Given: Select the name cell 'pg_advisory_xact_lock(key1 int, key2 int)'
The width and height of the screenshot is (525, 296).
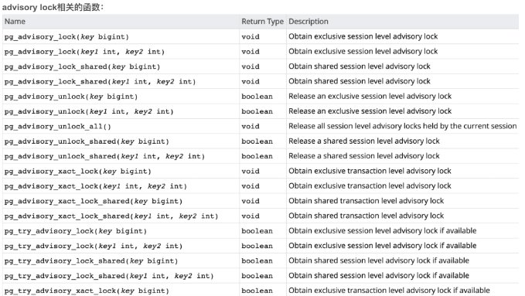Looking at the screenshot, I should pyautogui.click(x=95, y=186).
